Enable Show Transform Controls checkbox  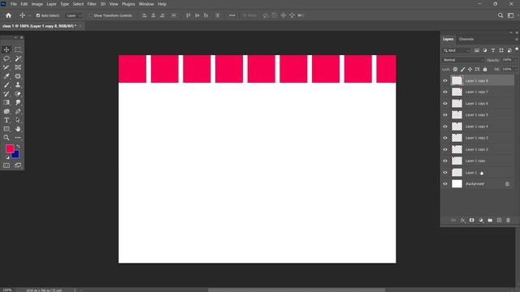(90, 15)
